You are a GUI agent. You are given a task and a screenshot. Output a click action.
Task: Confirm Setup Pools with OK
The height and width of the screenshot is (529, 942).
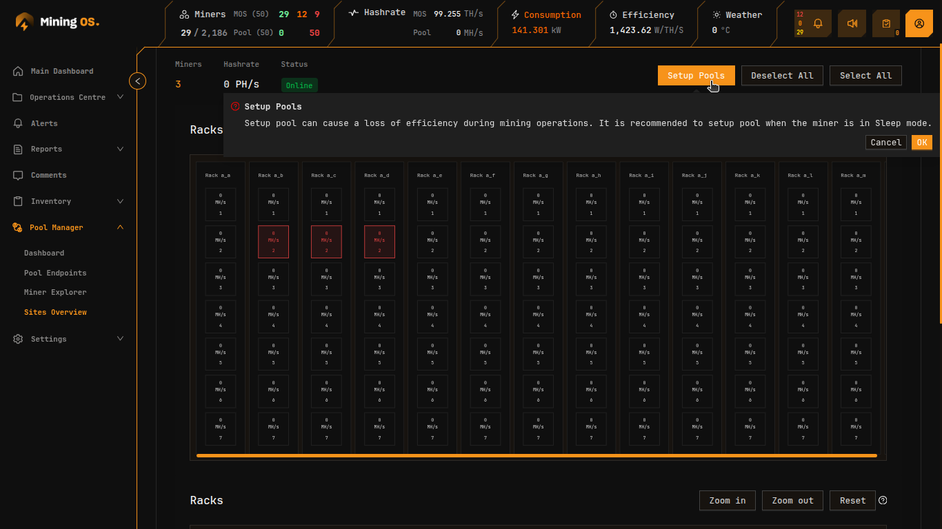point(922,142)
